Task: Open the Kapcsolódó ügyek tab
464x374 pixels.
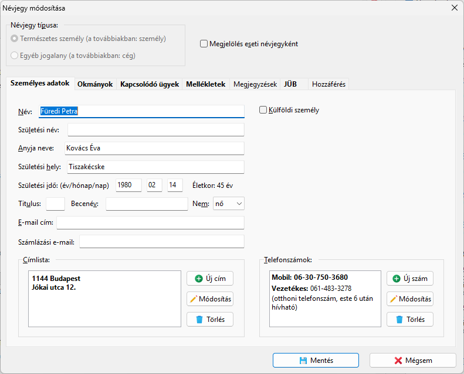Action: tap(150, 84)
